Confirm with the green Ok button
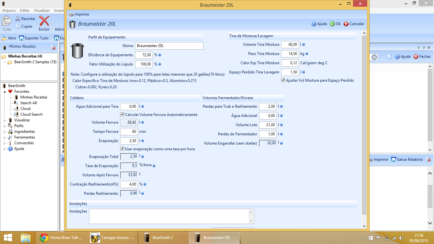Screen dimensions: 434x244 click(x=335, y=24)
